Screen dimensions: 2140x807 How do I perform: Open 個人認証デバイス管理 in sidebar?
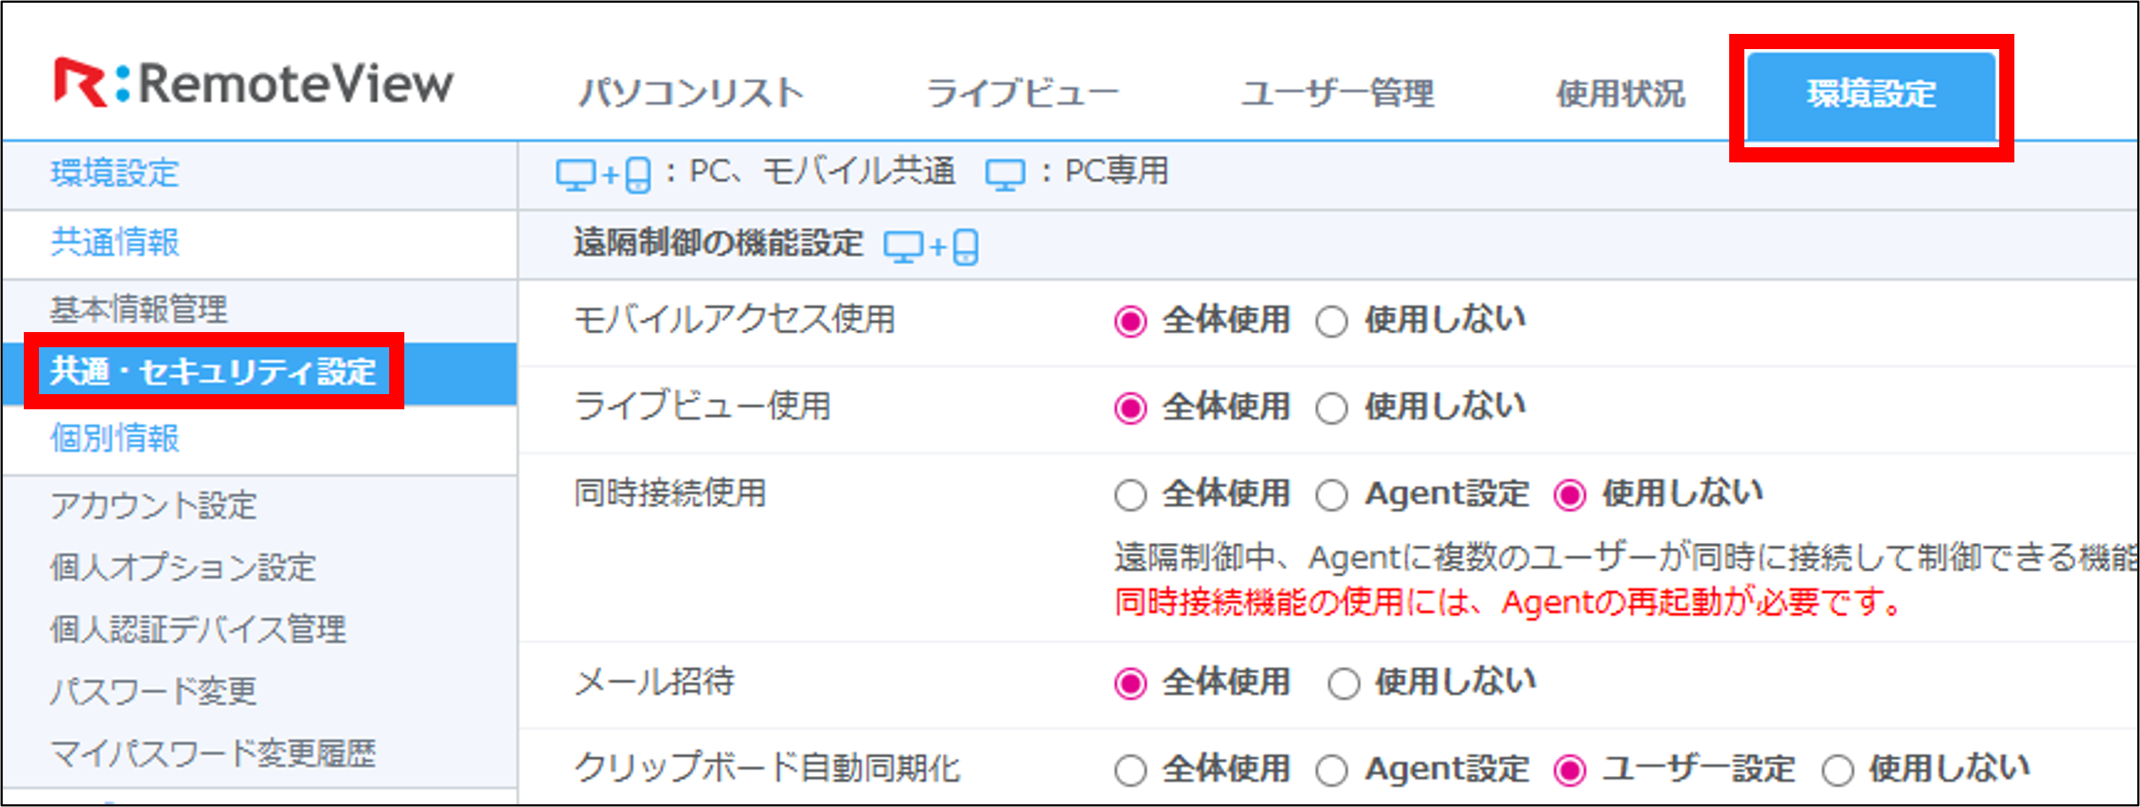[198, 629]
